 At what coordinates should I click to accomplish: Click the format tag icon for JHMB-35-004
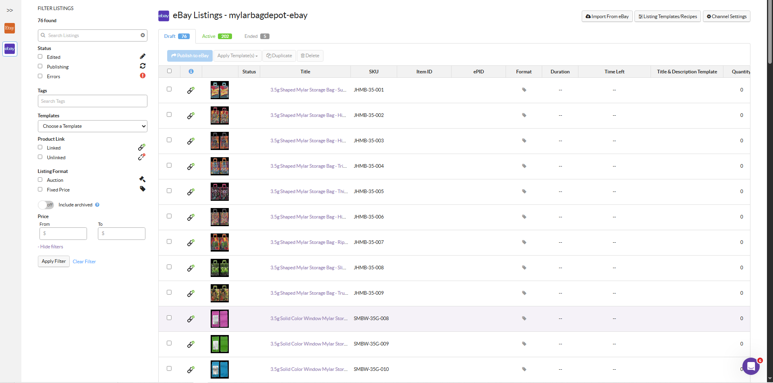coord(524,166)
